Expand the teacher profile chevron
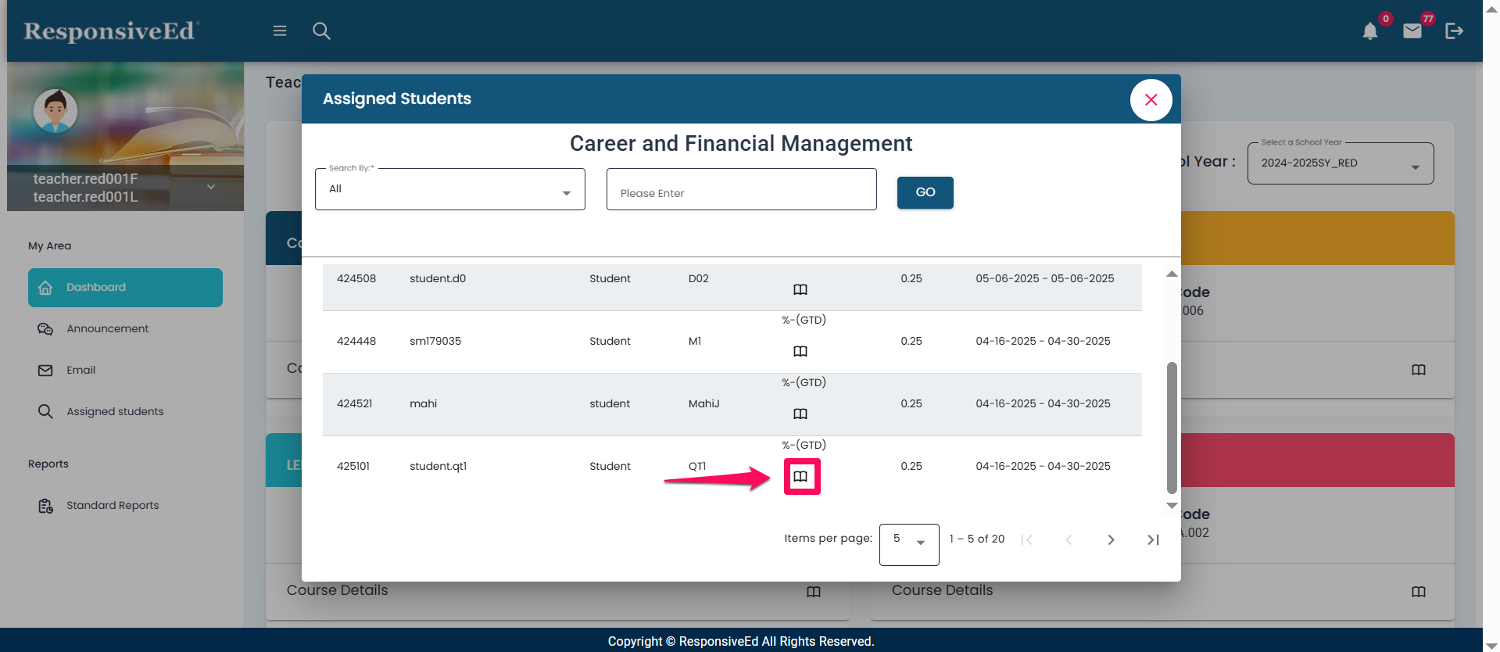The width and height of the screenshot is (1500, 652). (211, 187)
